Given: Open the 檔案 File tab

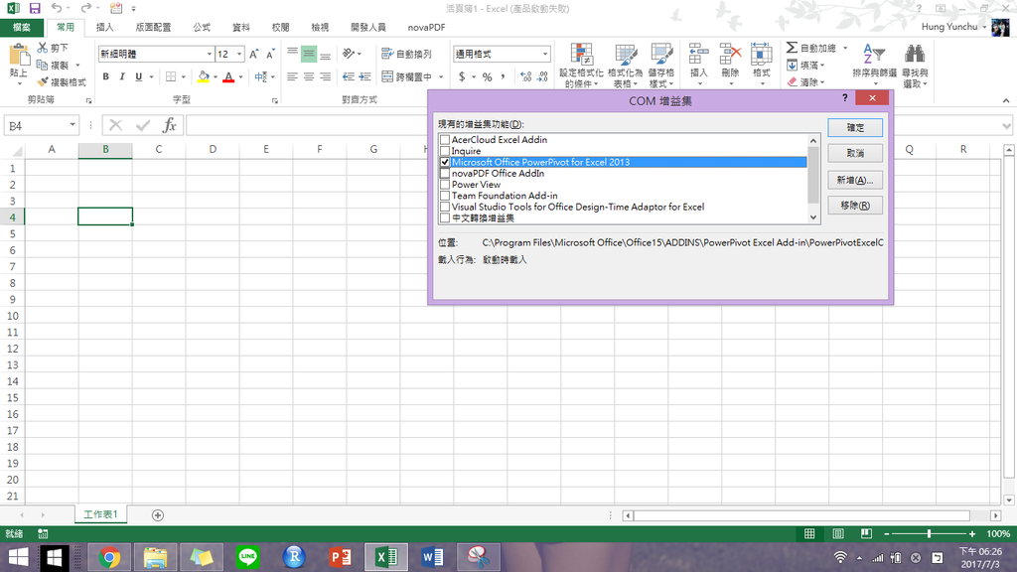Looking at the screenshot, I should [x=22, y=27].
